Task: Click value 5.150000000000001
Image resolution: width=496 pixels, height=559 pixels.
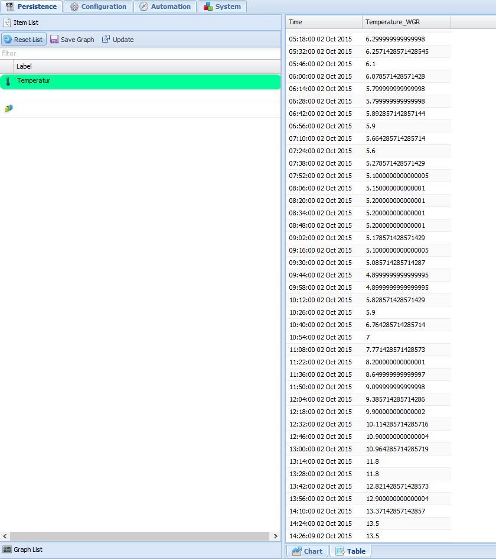Action: pos(396,188)
